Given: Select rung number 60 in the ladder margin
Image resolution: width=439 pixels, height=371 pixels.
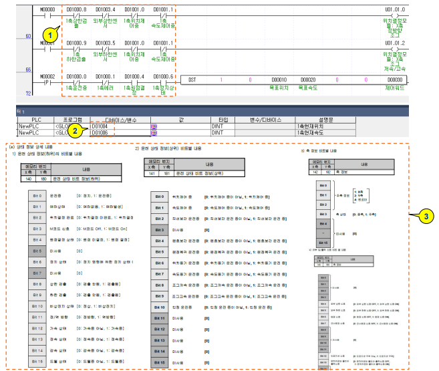Looking at the screenshot, I should [27, 35].
